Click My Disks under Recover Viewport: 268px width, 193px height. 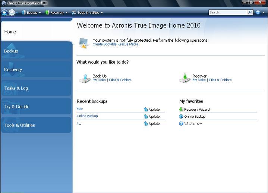point(199,80)
